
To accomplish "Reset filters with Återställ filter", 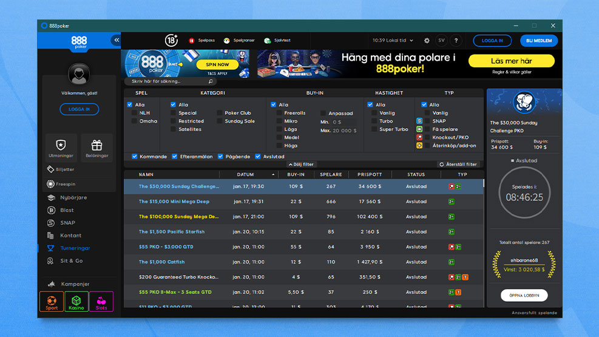I will [x=458, y=165].
